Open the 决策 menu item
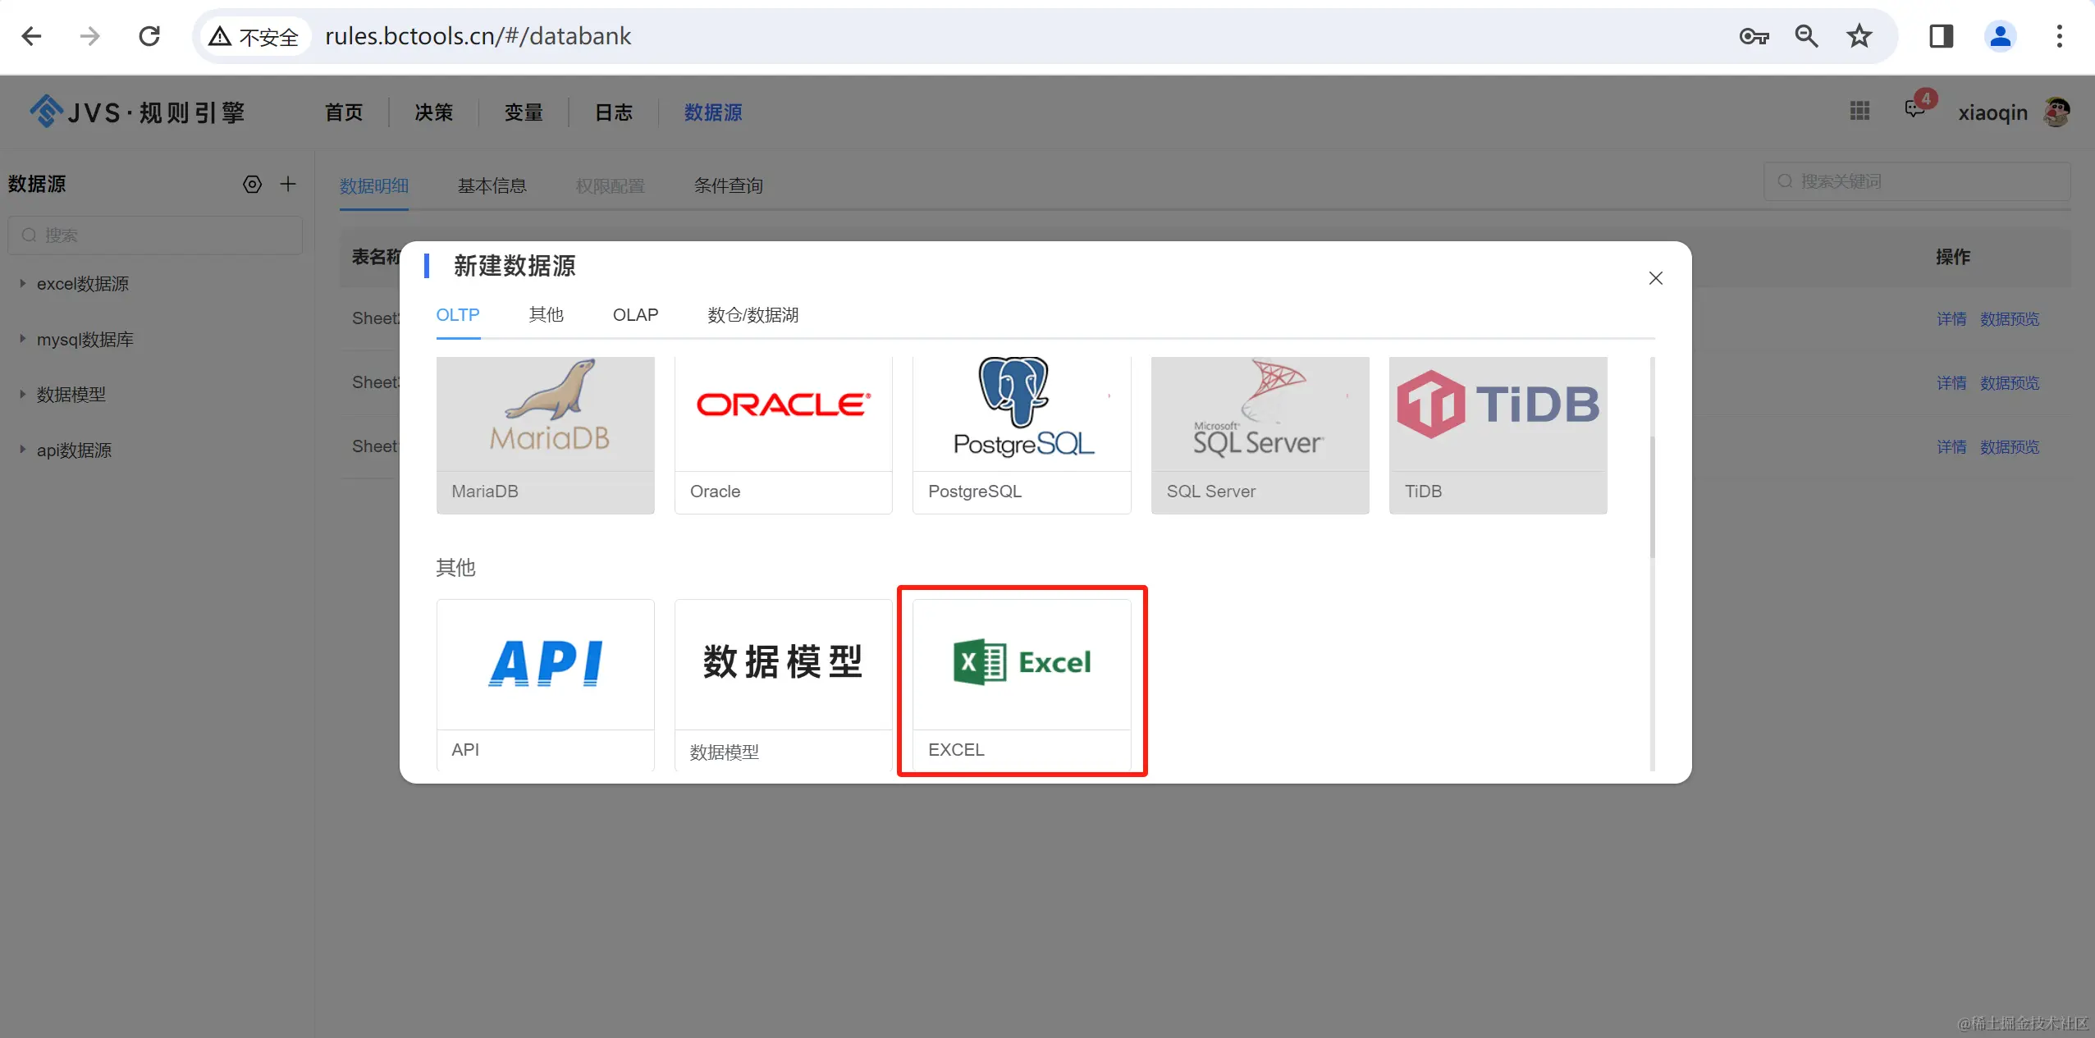This screenshot has height=1038, width=2095. click(433, 112)
